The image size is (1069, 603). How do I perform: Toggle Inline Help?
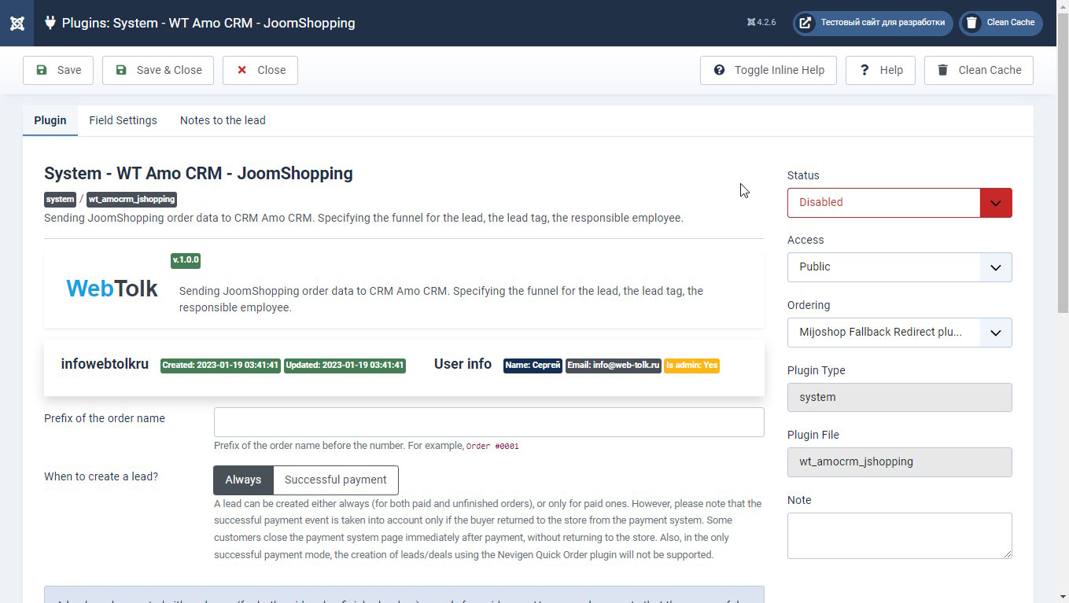click(x=769, y=70)
